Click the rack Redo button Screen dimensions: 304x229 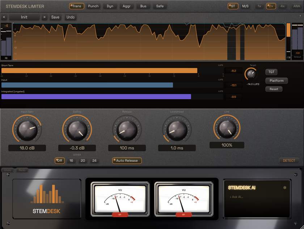coord(22,170)
